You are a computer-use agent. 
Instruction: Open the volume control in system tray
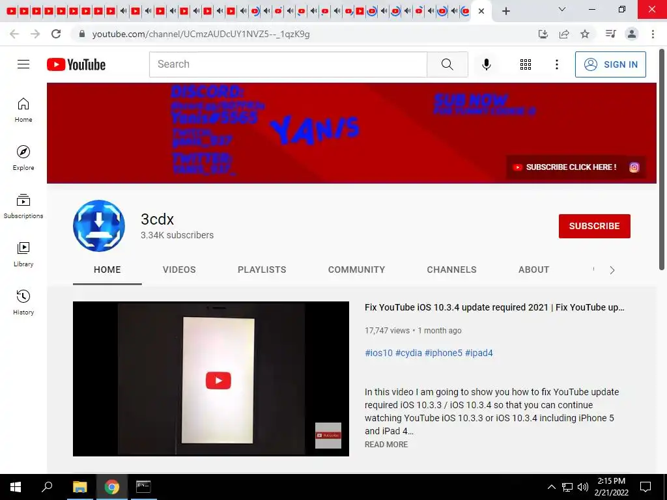pyautogui.click(x=583, y=487)
